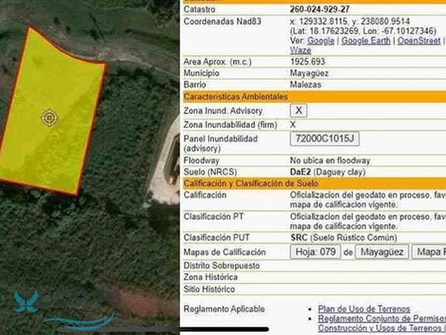
Task: Open the OpenStreet map link
Action: pos(419,41)
